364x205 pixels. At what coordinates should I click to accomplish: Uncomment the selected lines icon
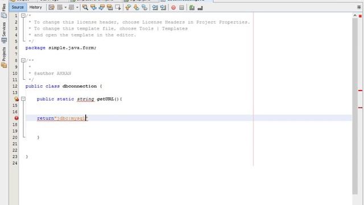click(200, 8)
